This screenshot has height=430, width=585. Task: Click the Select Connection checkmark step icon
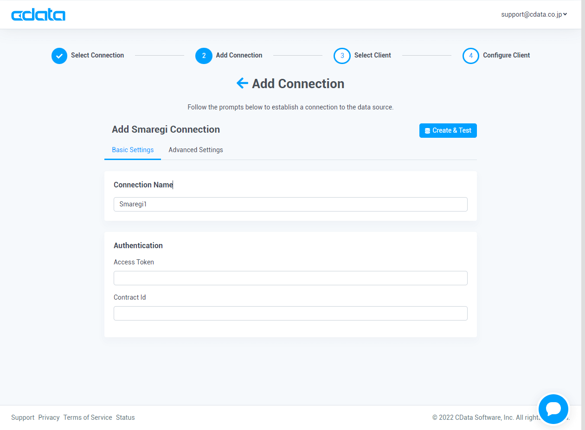click(59, 56)
